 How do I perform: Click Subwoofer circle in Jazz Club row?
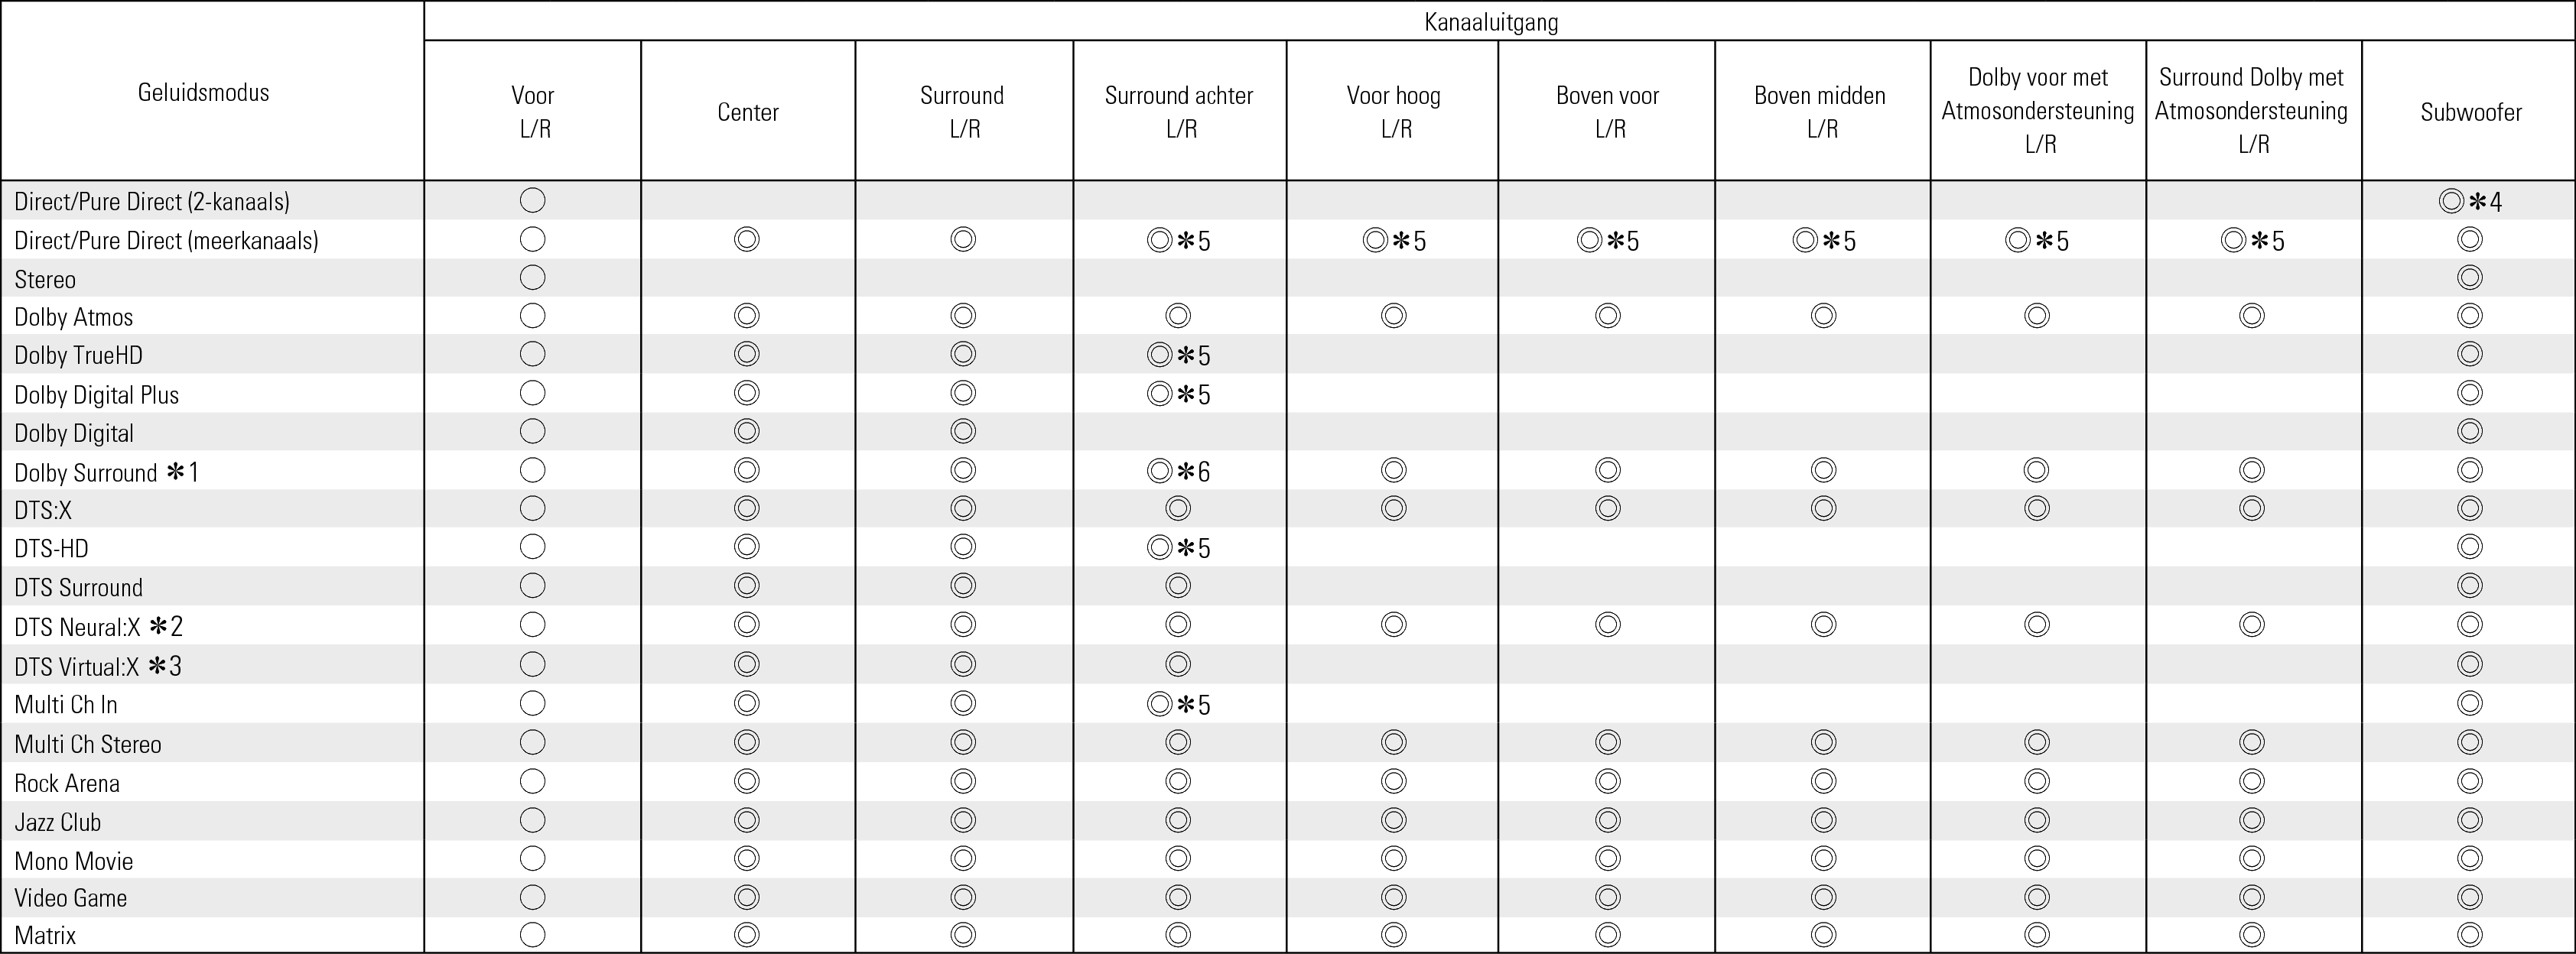[x=2469, y=820]
